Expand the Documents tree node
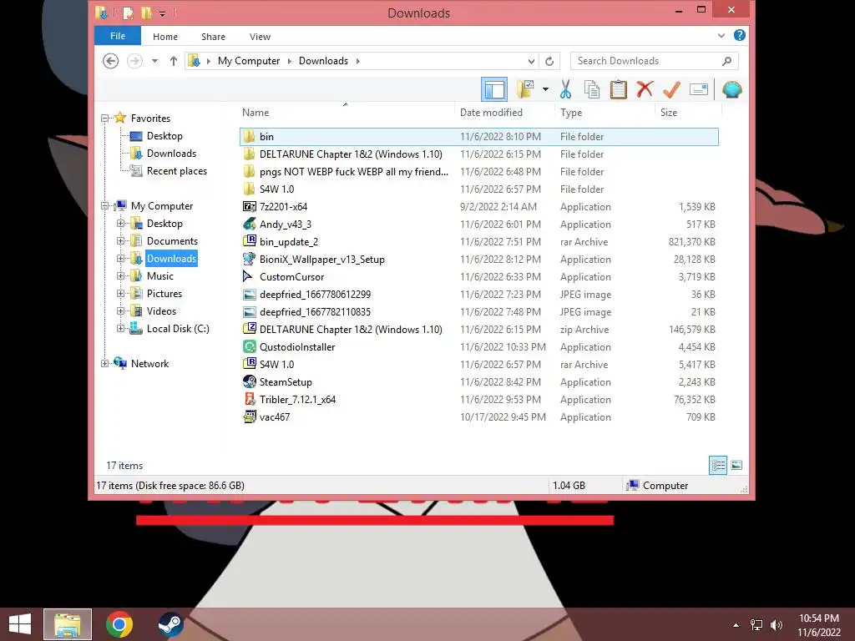This screenshot has height=641, width=855. click(x=120, y=241)
